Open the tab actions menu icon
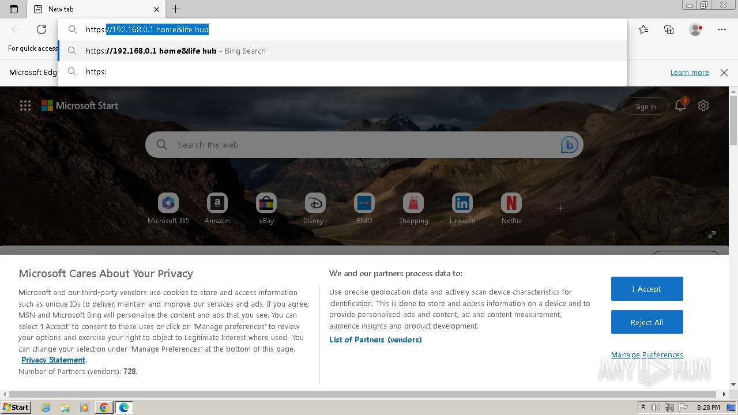Screen dimensions: 738x415 [x=14, y=9]
